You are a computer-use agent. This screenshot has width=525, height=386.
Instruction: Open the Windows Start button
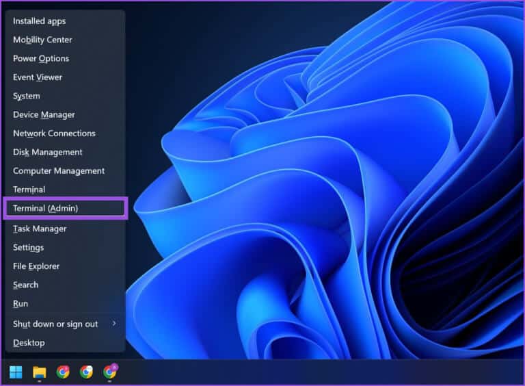(16, 372)
